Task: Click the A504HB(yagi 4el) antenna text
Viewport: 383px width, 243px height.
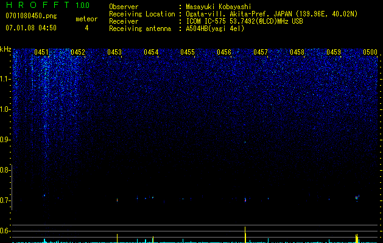Action: pyautogui.click(x=215, y=29)
